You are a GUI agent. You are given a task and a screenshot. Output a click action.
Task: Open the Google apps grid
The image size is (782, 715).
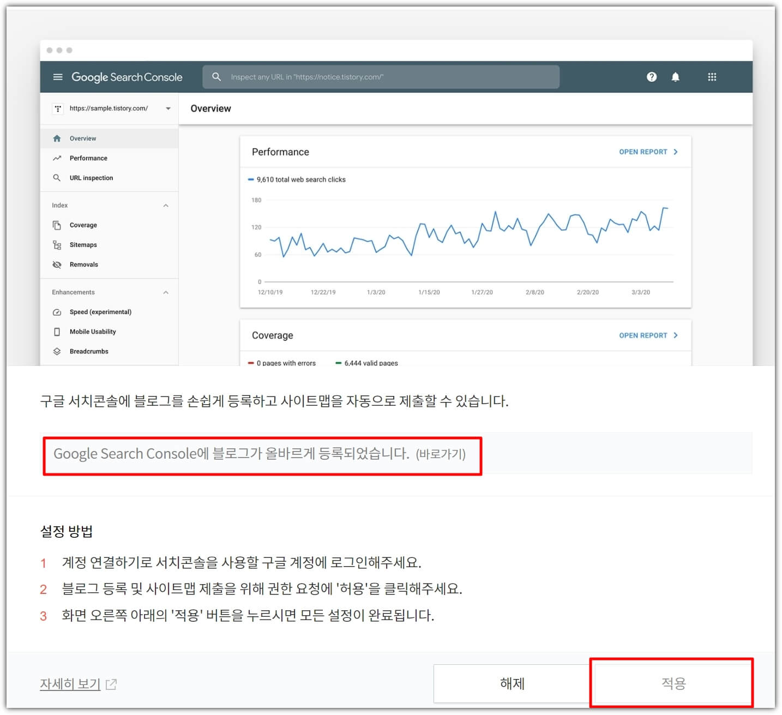(x=712, y=77)
